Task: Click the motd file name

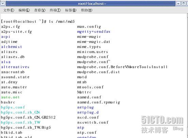Action: (82, 77)
